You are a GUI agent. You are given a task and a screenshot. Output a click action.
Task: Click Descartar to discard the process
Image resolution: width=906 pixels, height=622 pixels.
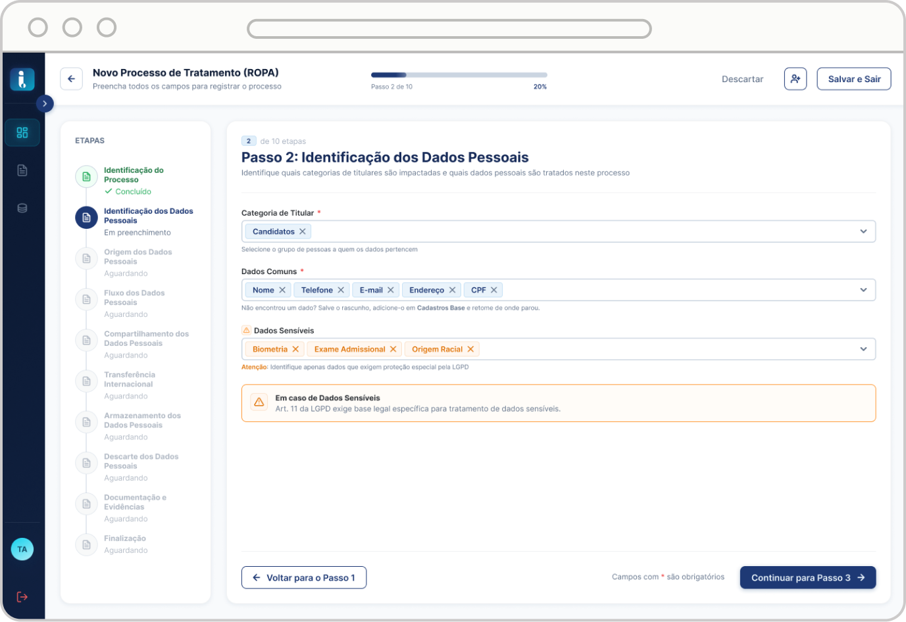(743, 79)
